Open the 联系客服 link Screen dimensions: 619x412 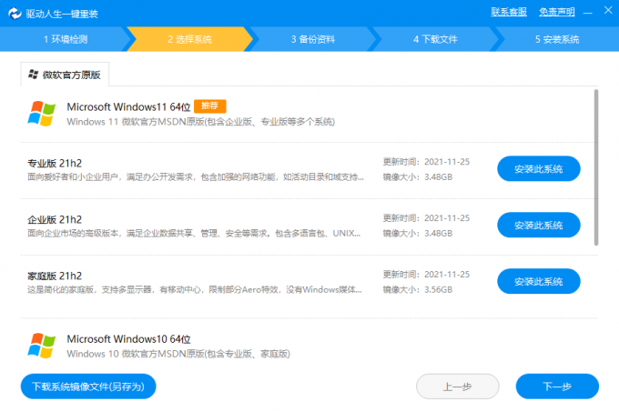[x=509, y=12]
